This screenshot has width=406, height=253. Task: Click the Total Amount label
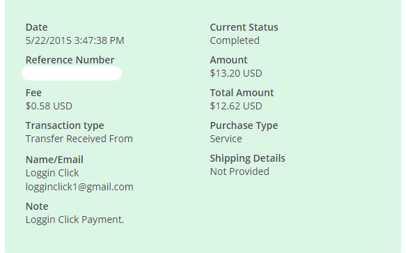(242, 93)
